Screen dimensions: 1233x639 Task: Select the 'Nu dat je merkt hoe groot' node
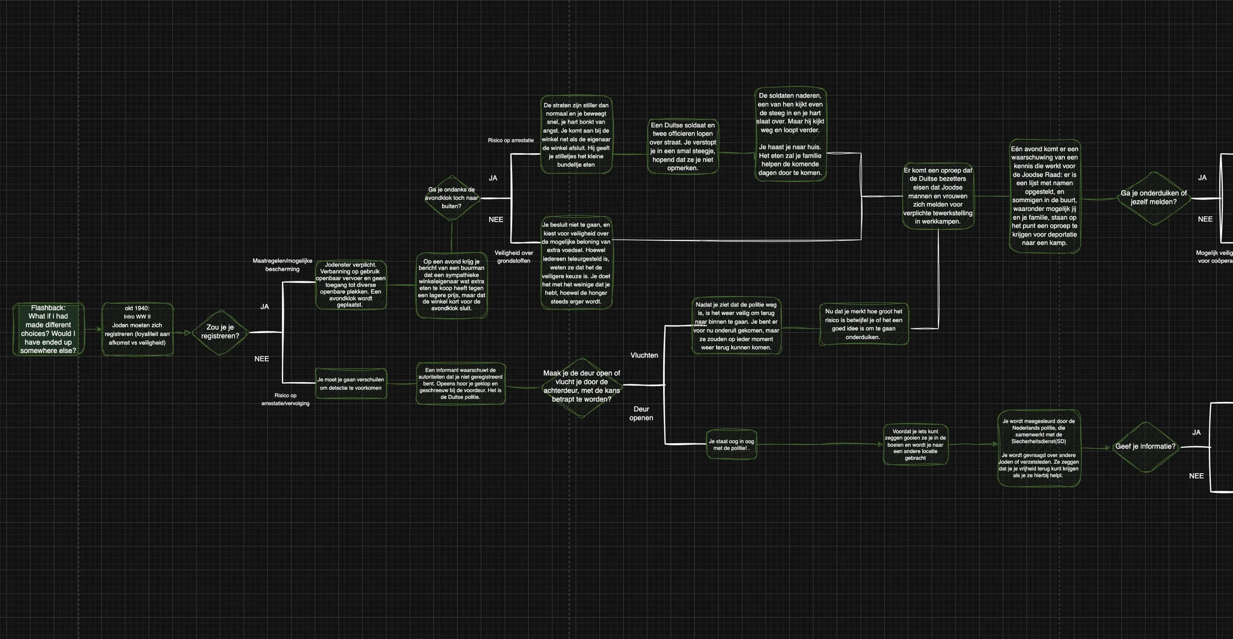coord(864,324)
